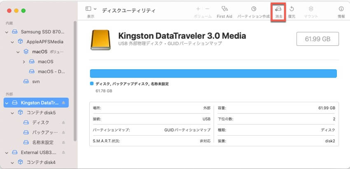Eject the ディスク volume
Viewport: 350px width, 169px height.
(x=63, y=122)
